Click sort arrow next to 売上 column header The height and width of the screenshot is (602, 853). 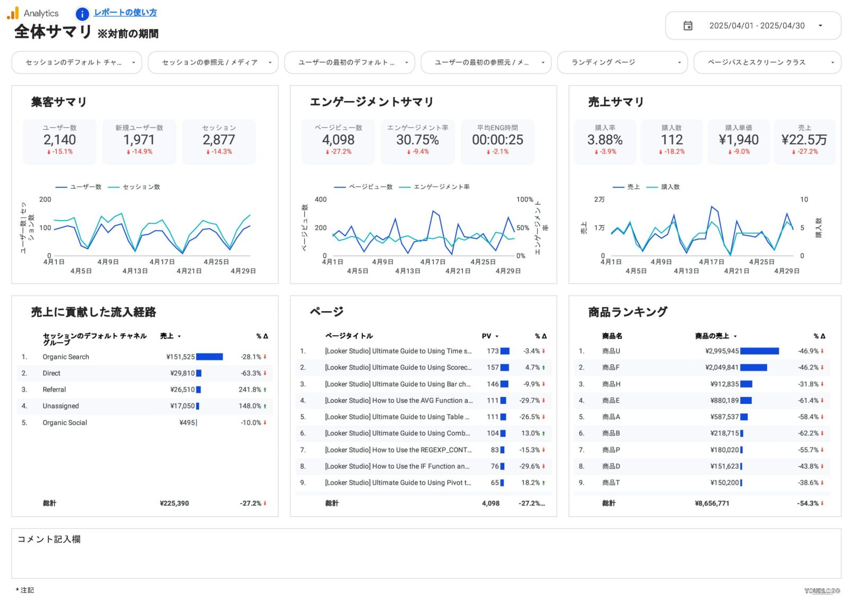(x=179, y=337)
